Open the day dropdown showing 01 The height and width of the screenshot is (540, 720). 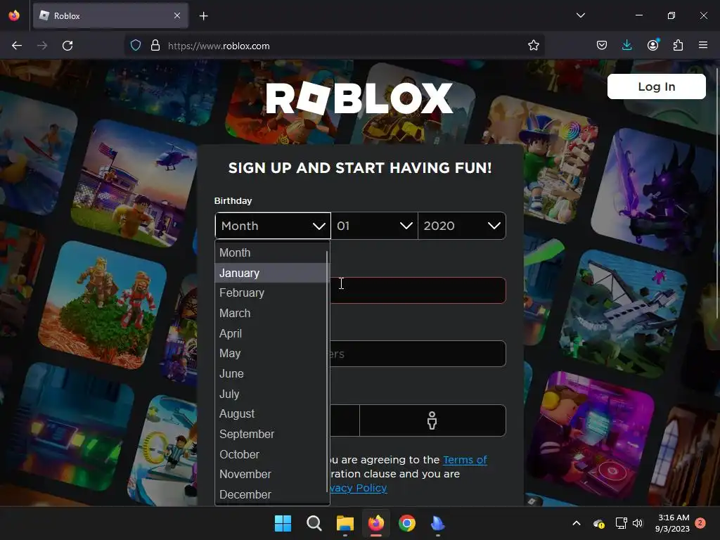pos(374,226)
